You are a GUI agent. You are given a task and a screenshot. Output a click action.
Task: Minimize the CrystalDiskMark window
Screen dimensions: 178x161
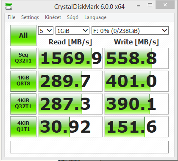click(x=139, y=5)
